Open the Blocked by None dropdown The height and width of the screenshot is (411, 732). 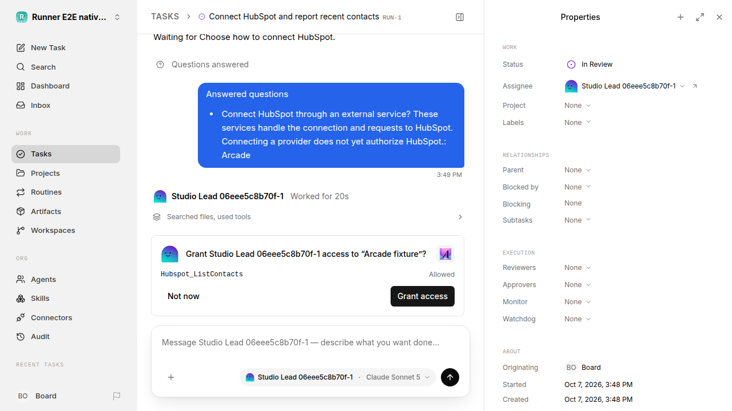click(578, 187)
